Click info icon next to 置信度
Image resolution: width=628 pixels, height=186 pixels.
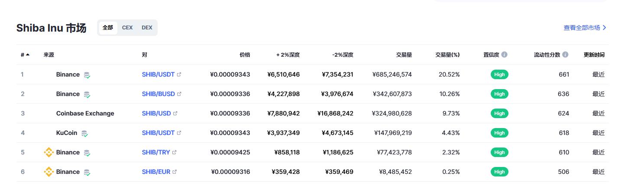[x=505, y=55]
